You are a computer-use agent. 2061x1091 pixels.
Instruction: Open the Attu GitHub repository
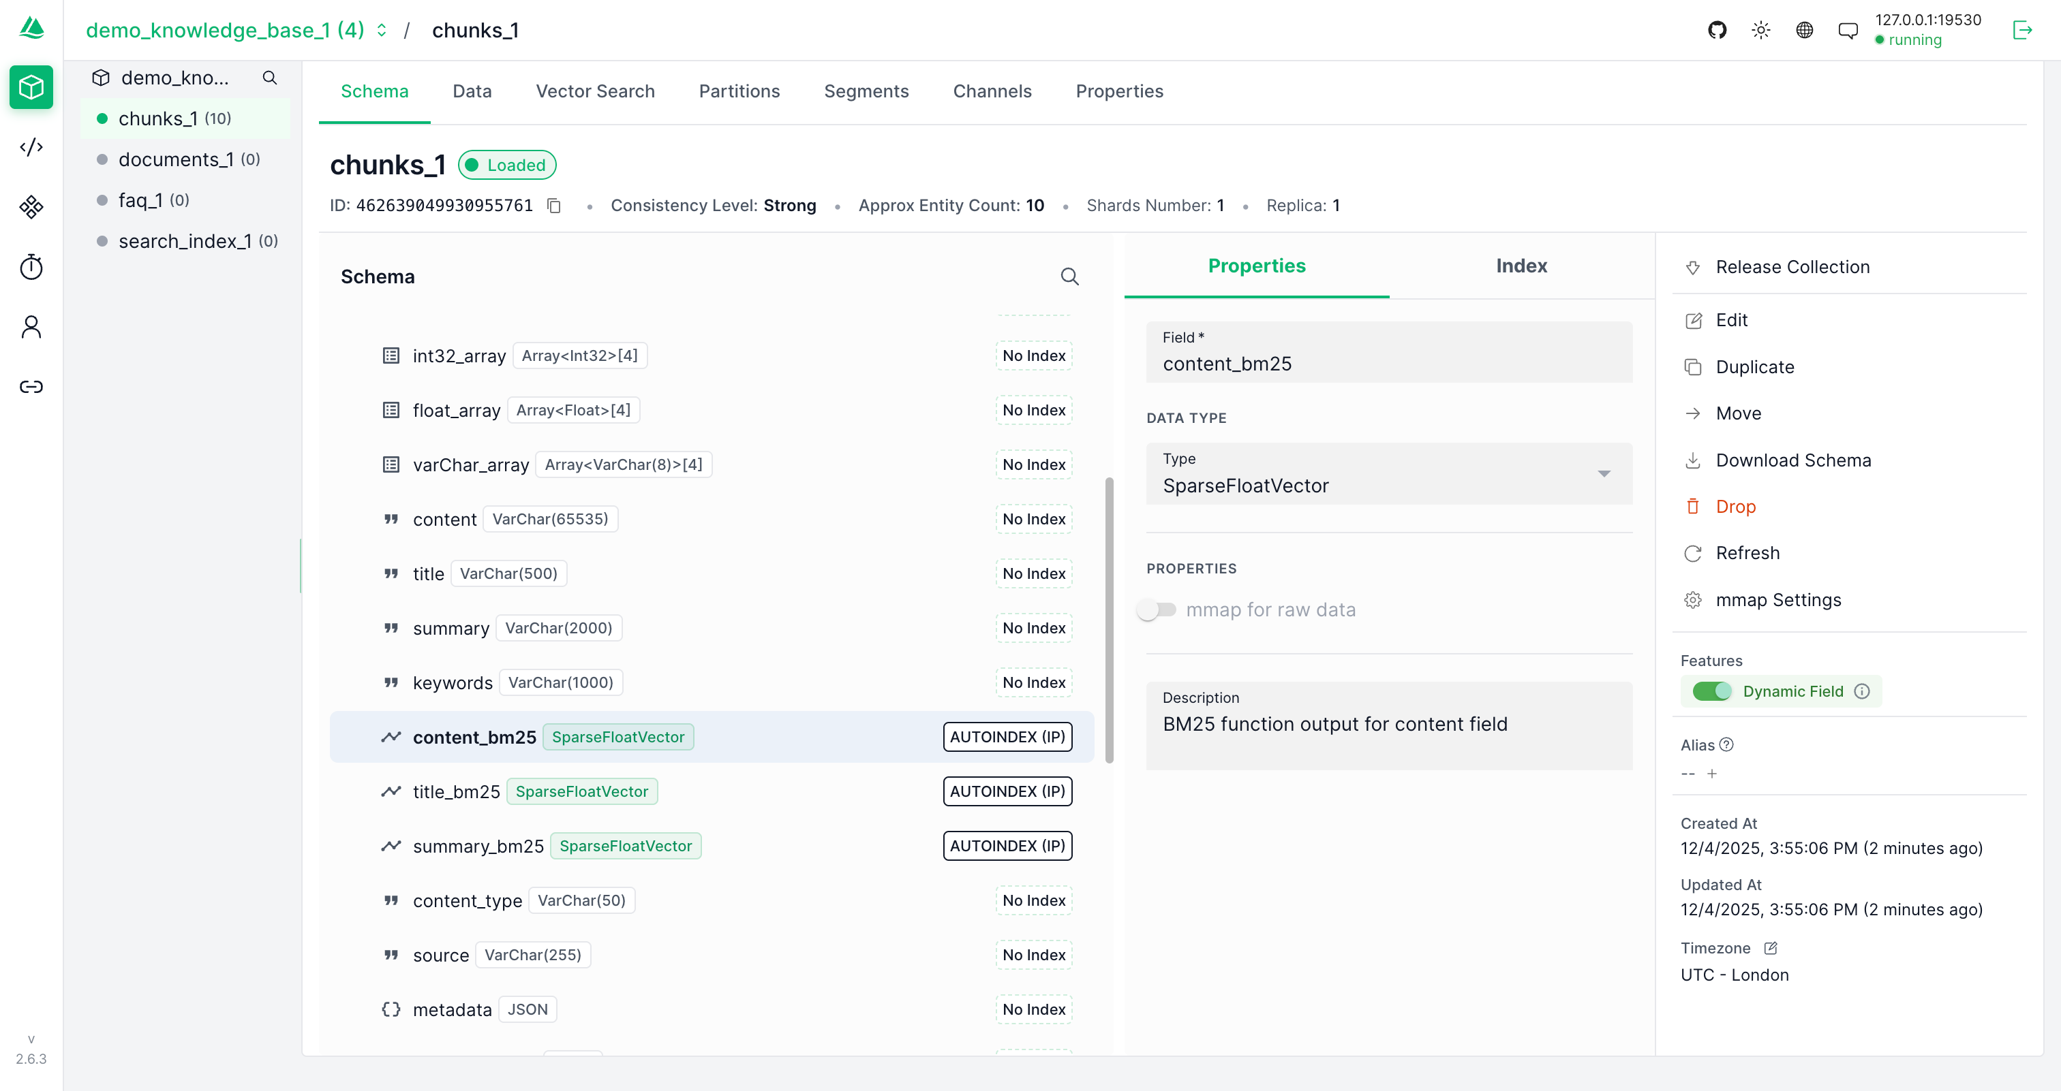click(1716, 29)
